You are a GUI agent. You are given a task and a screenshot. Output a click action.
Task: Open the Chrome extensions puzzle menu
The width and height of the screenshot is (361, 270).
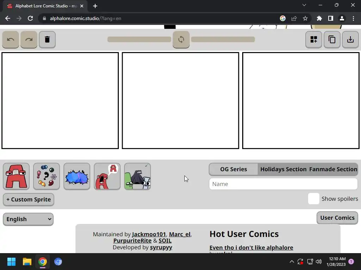click(x=319, y=18)
